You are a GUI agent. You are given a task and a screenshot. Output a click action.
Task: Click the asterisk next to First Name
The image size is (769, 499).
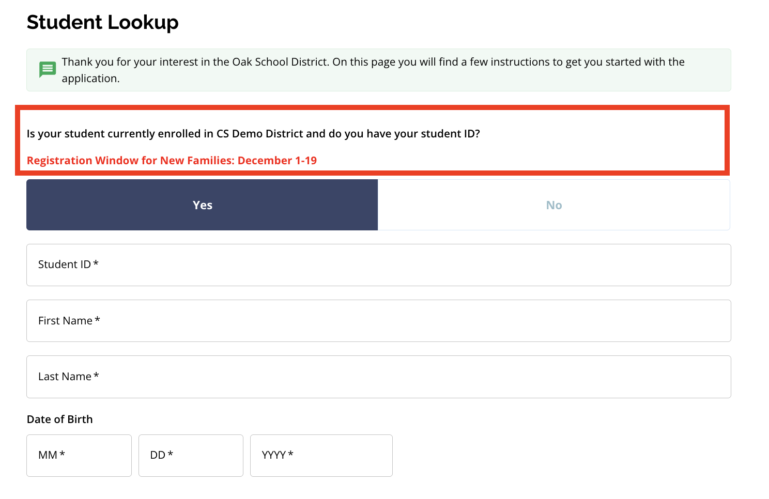point(97,320)
